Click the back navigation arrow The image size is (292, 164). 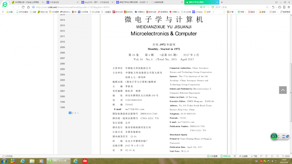[x=13, y=7]
